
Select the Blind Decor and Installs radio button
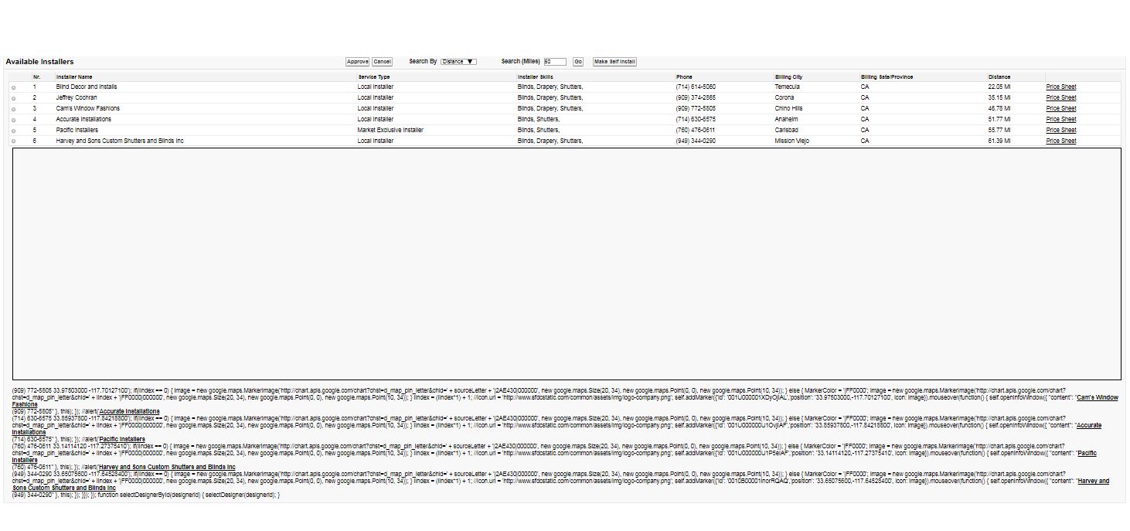tap(13, 87)
